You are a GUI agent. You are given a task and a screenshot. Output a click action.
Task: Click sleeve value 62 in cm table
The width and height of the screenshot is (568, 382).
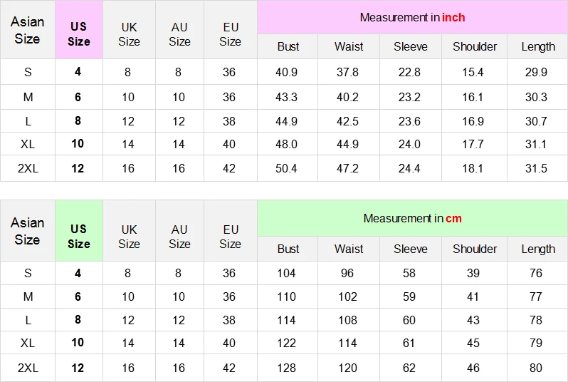[409, 368]
